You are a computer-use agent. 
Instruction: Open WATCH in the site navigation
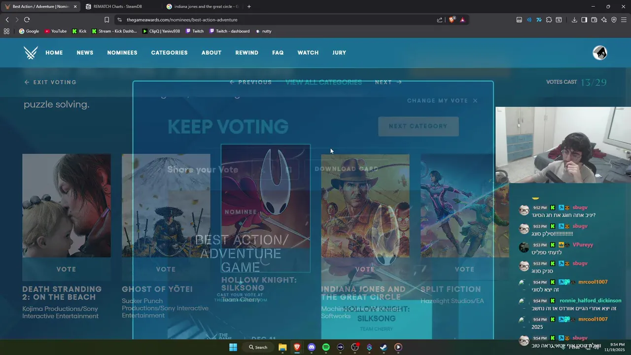click(x=308, y=53)
